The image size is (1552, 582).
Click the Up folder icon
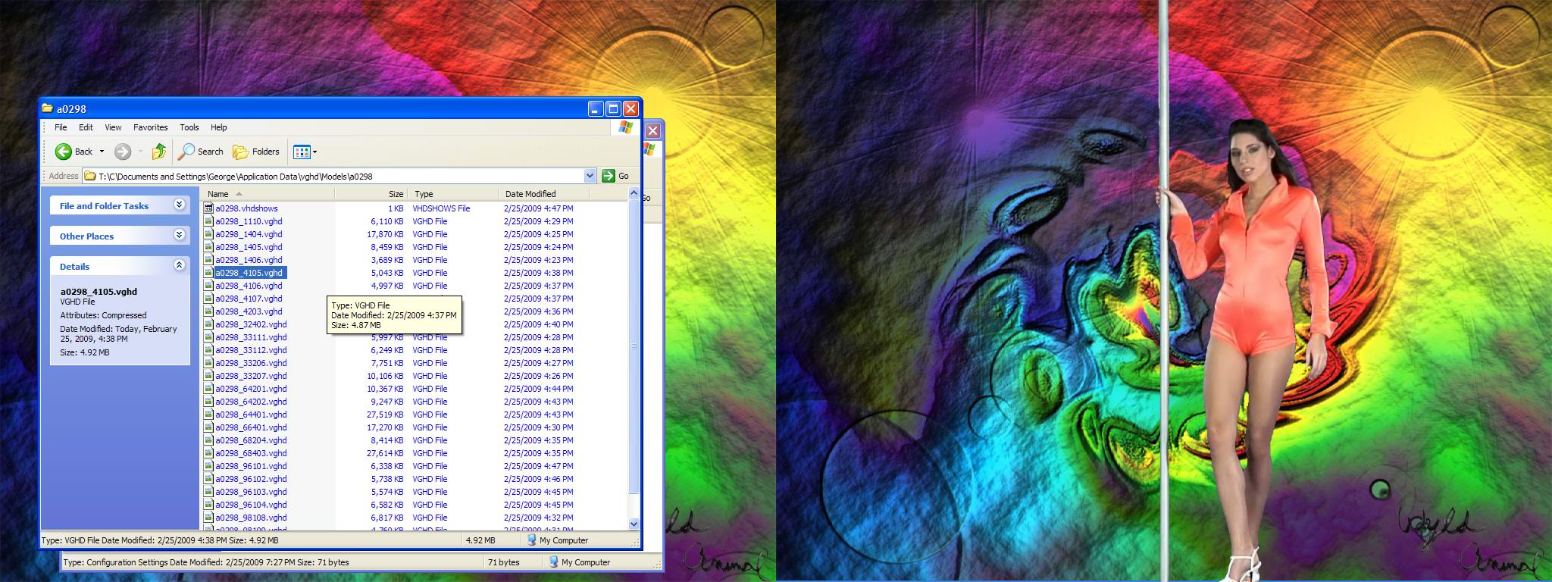pos(158,152)
